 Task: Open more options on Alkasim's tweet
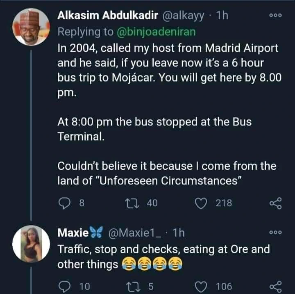pos(276,16)
